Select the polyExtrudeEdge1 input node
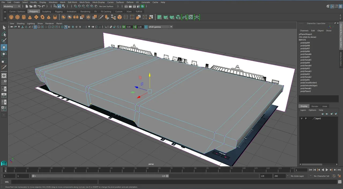343x189 pixels. [x=309, y=86]
